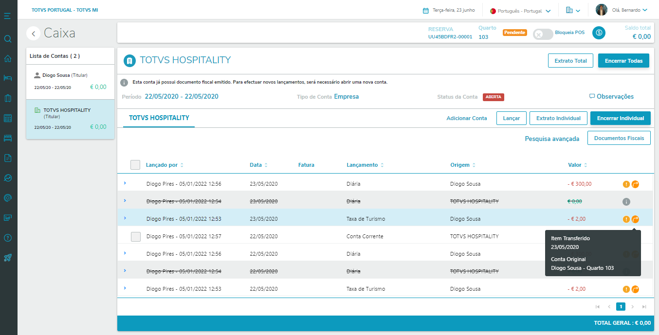Open the Pesquisa avançada link
Screen dimensions: 659x335
click(x=552, y=139)
